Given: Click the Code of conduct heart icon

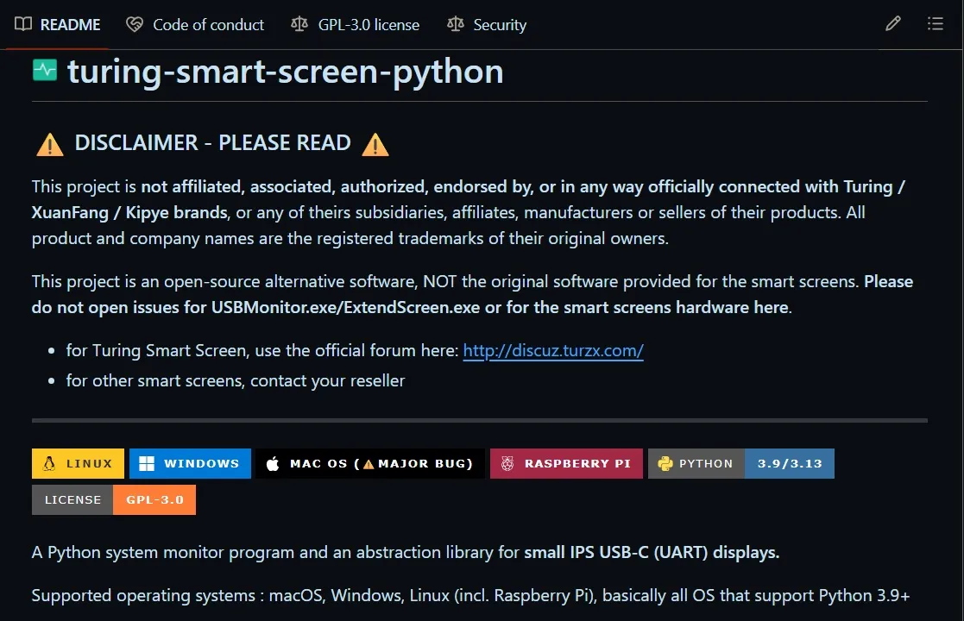Looking at the screenshot, I should (x=135, y=24).
